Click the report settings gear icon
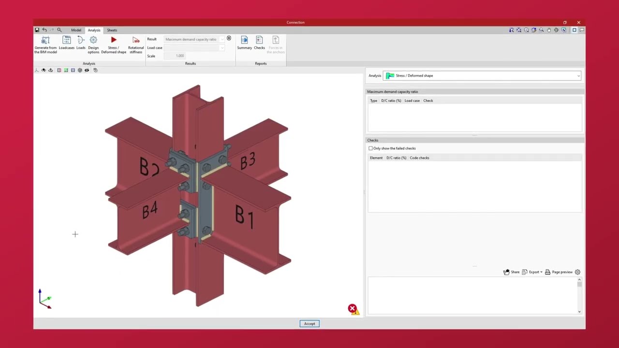The height and width of the screenshot is (348, 619). click(577, 272)
